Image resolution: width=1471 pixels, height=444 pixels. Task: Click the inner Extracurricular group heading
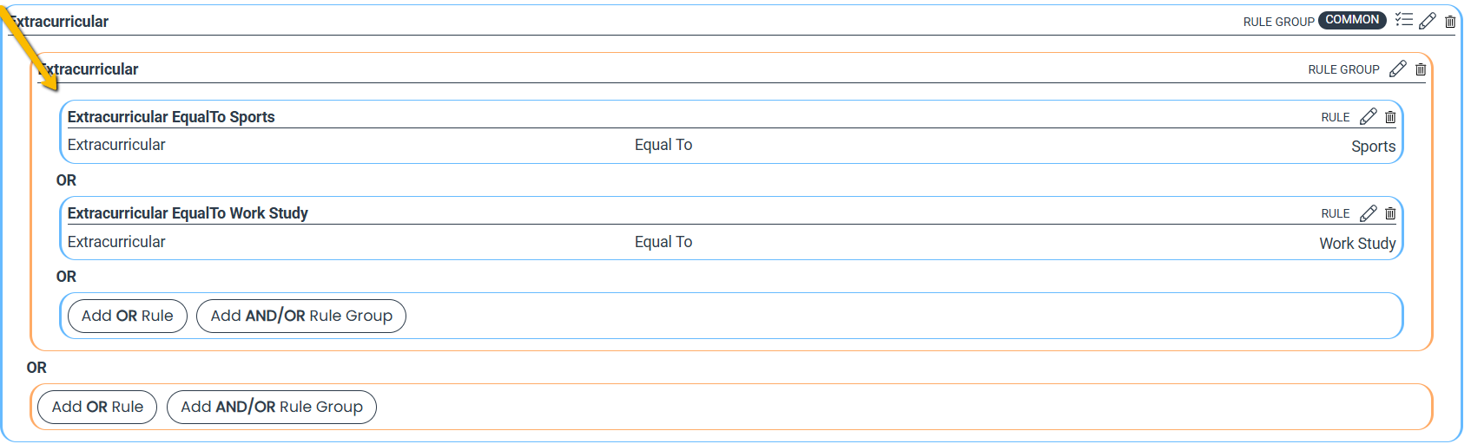coord(89,69)
